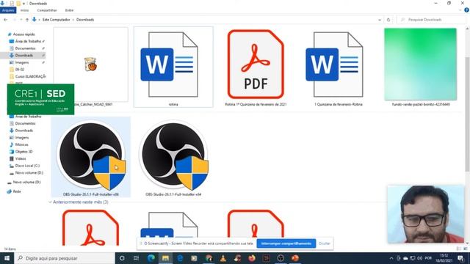Open the Windows Start menu
470x264 pixels.
7,258
